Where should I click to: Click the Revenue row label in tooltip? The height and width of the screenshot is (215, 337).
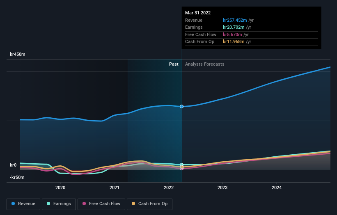click(194, 20)
